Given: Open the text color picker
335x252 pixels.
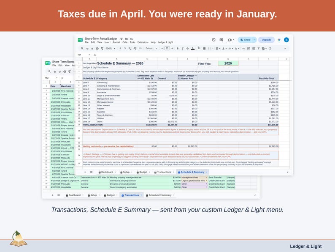Looking at the screenshot, I should tap(193, 49).
